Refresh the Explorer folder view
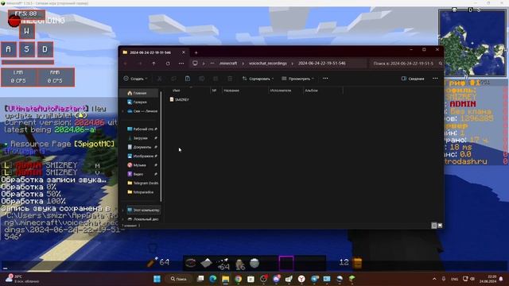Screen dimensions: 509x286 click(x=168, y=64)
